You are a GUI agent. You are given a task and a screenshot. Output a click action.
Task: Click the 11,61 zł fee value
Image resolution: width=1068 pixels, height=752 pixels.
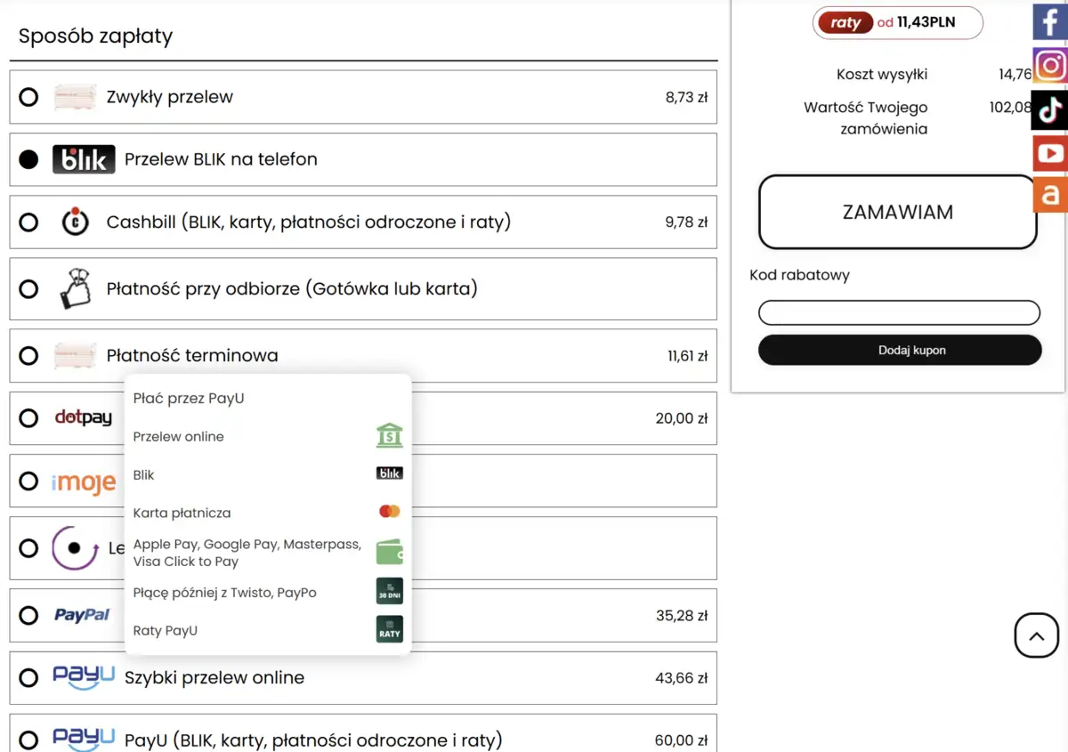pyautogui.click(x=688, y=355)
